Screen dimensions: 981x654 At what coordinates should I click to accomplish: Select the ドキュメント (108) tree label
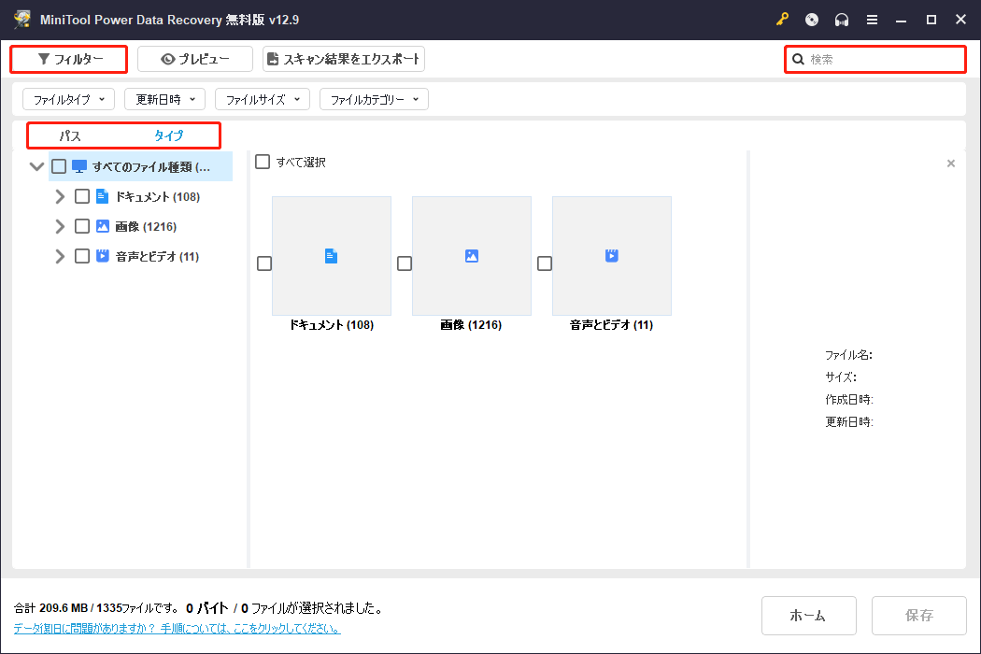click(x=158, y=196)
